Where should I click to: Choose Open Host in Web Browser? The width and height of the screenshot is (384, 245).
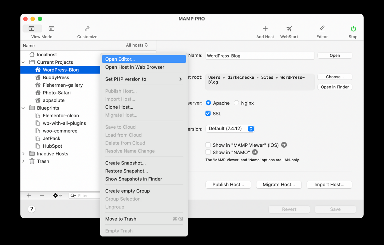tap(144, 67)
